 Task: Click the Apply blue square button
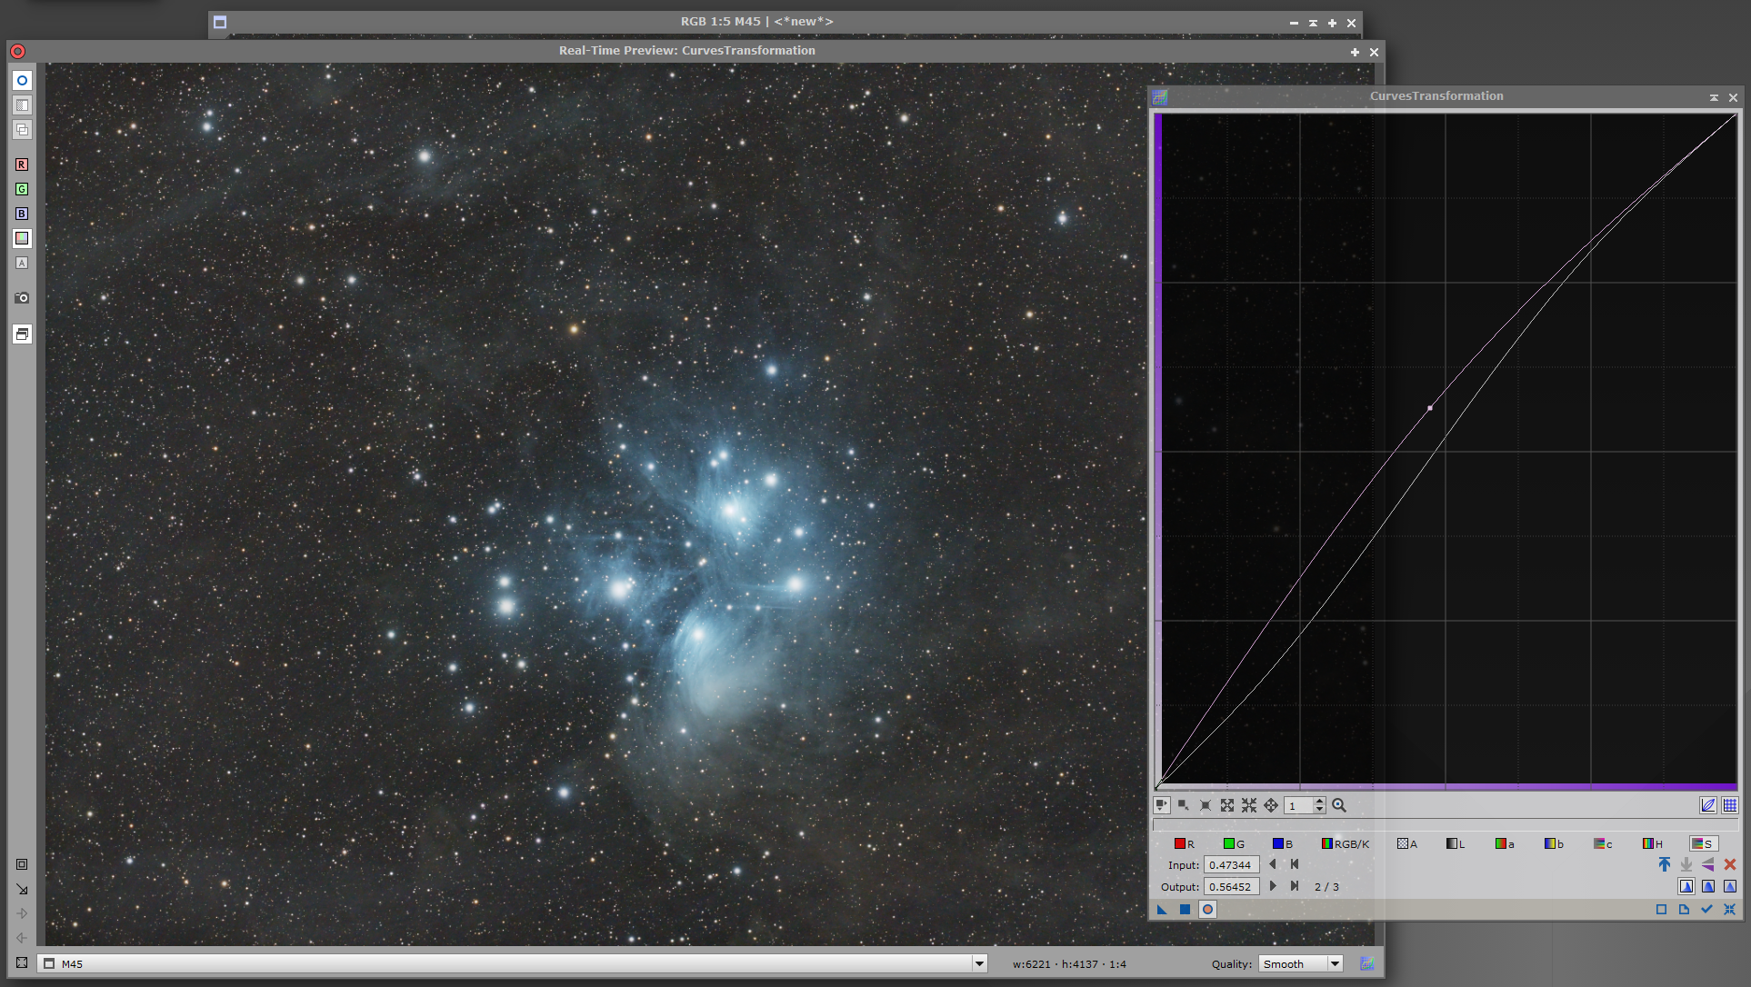tap(1185, 909)
